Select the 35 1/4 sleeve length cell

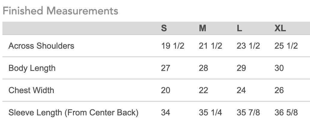(x=210, y=113)
